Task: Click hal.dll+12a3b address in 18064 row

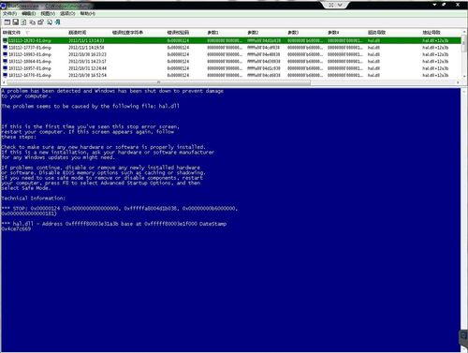Action: point(435,62)
